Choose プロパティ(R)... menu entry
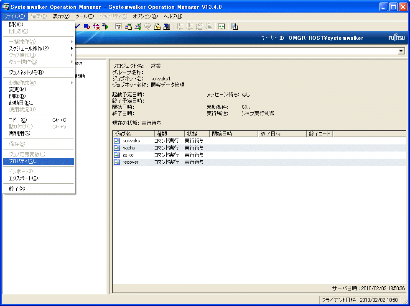 pos(38,162)
